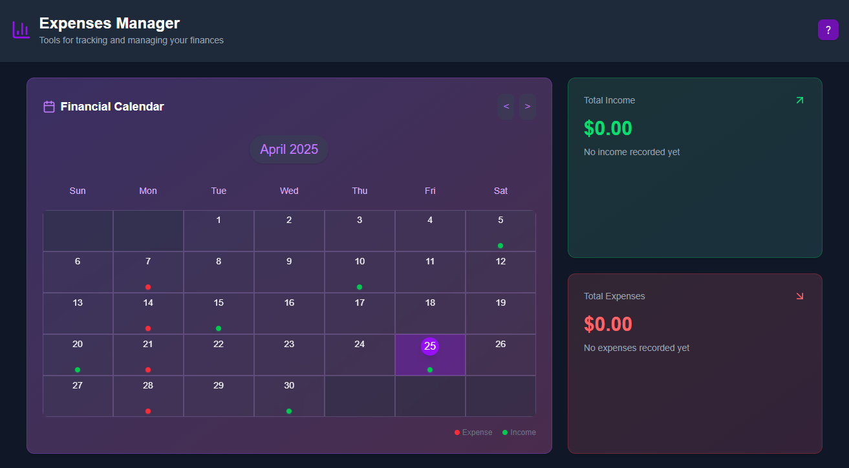Select the highlighted day 25
The width and height of the screenshot is (849, 468).
point(430,355)
